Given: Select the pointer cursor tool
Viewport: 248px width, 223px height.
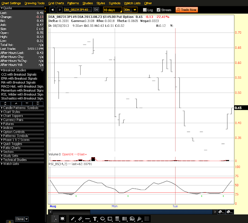Looking at the screenshot, I should point(55,219).
